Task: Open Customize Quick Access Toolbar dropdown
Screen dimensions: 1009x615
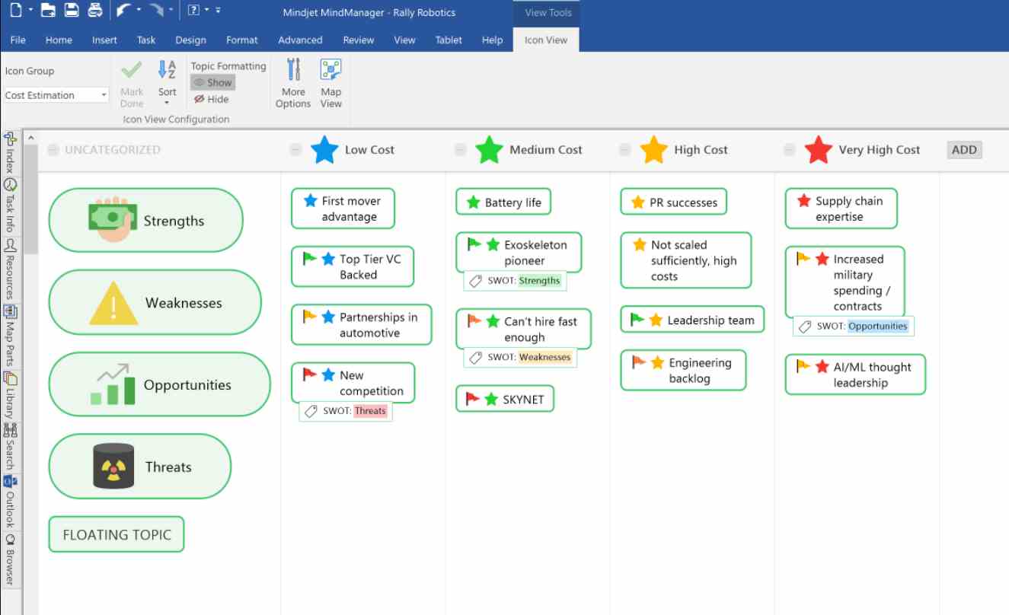Action: coord(219,11)
